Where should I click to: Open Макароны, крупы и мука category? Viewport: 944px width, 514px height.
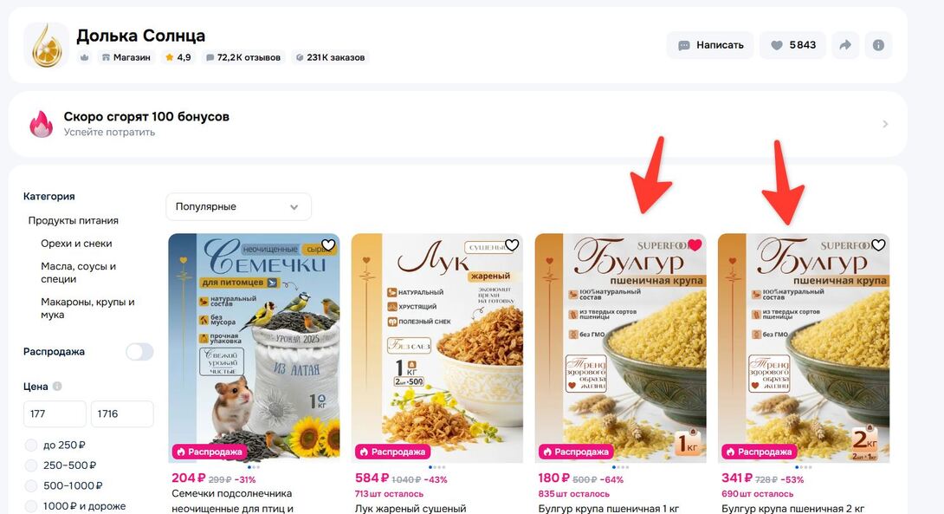(x=87, y=308)
